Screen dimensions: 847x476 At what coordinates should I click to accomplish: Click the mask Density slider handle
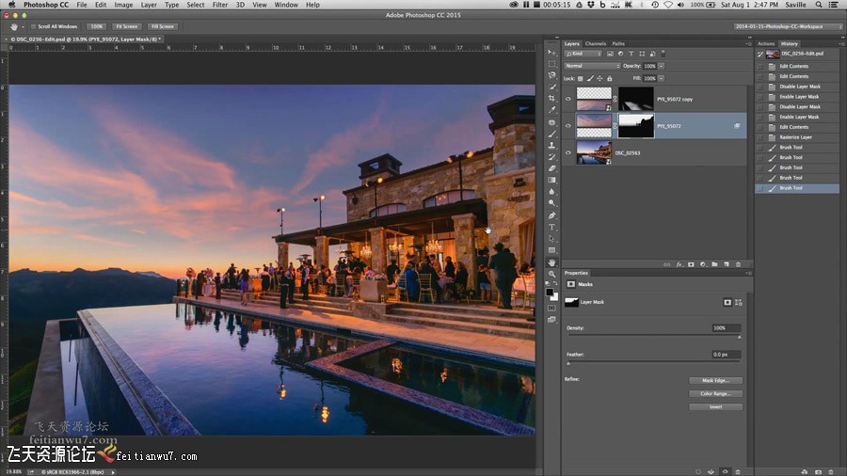739,336
